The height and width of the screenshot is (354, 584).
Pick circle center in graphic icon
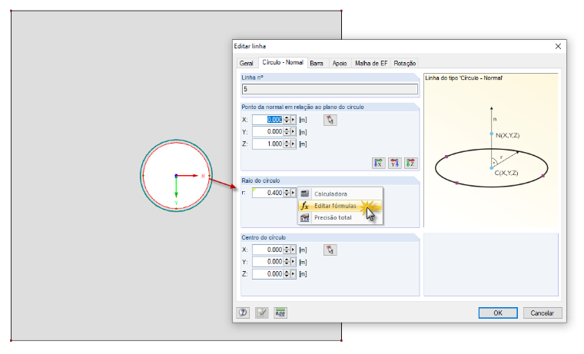(330, 250)
